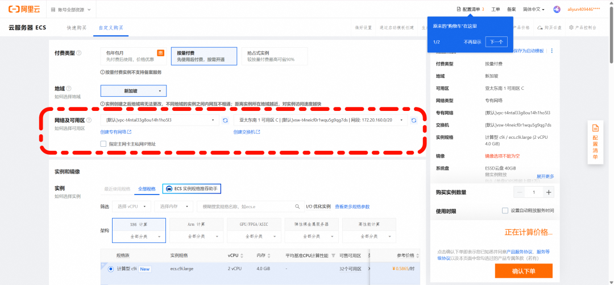Image resolution: width=614 pixels, height=285 pixels.
Task: Select GPU/FPGA/ASIC architecture
Action: point(254,225)
